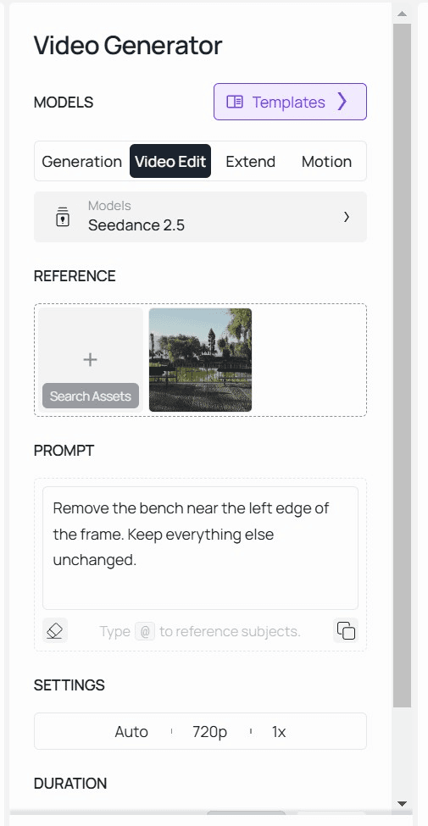Click the plus icon to add reference

90,359
